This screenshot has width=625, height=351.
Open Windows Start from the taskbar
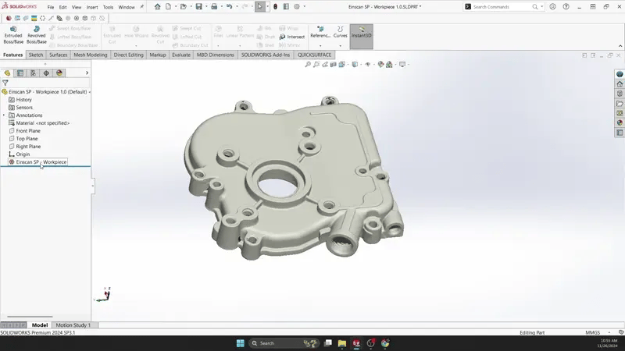tap(241, 343)
